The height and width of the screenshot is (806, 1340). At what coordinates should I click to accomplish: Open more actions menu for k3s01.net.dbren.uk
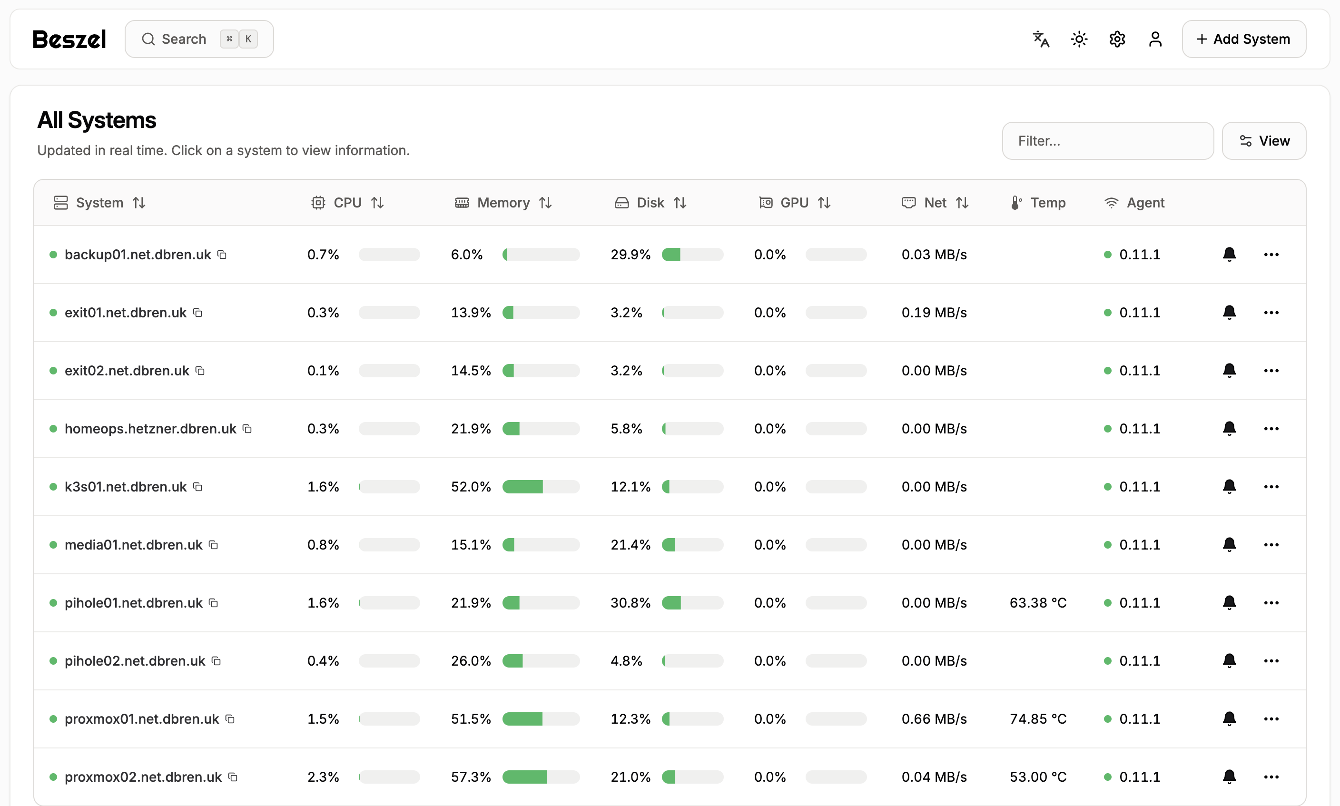pos(1271,487)
